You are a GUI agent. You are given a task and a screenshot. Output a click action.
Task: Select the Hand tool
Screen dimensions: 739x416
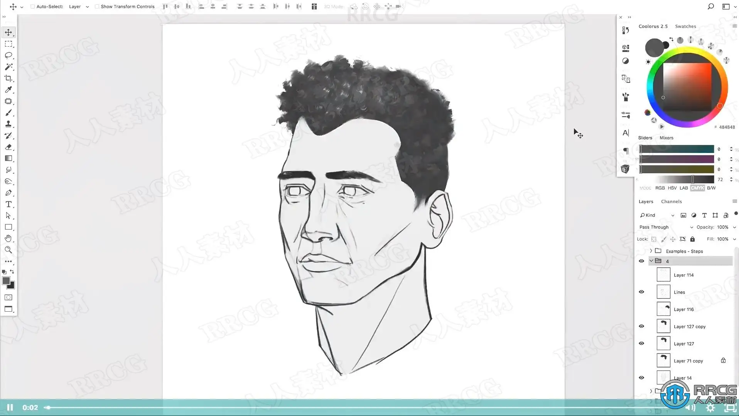click(x=8, y=238)
